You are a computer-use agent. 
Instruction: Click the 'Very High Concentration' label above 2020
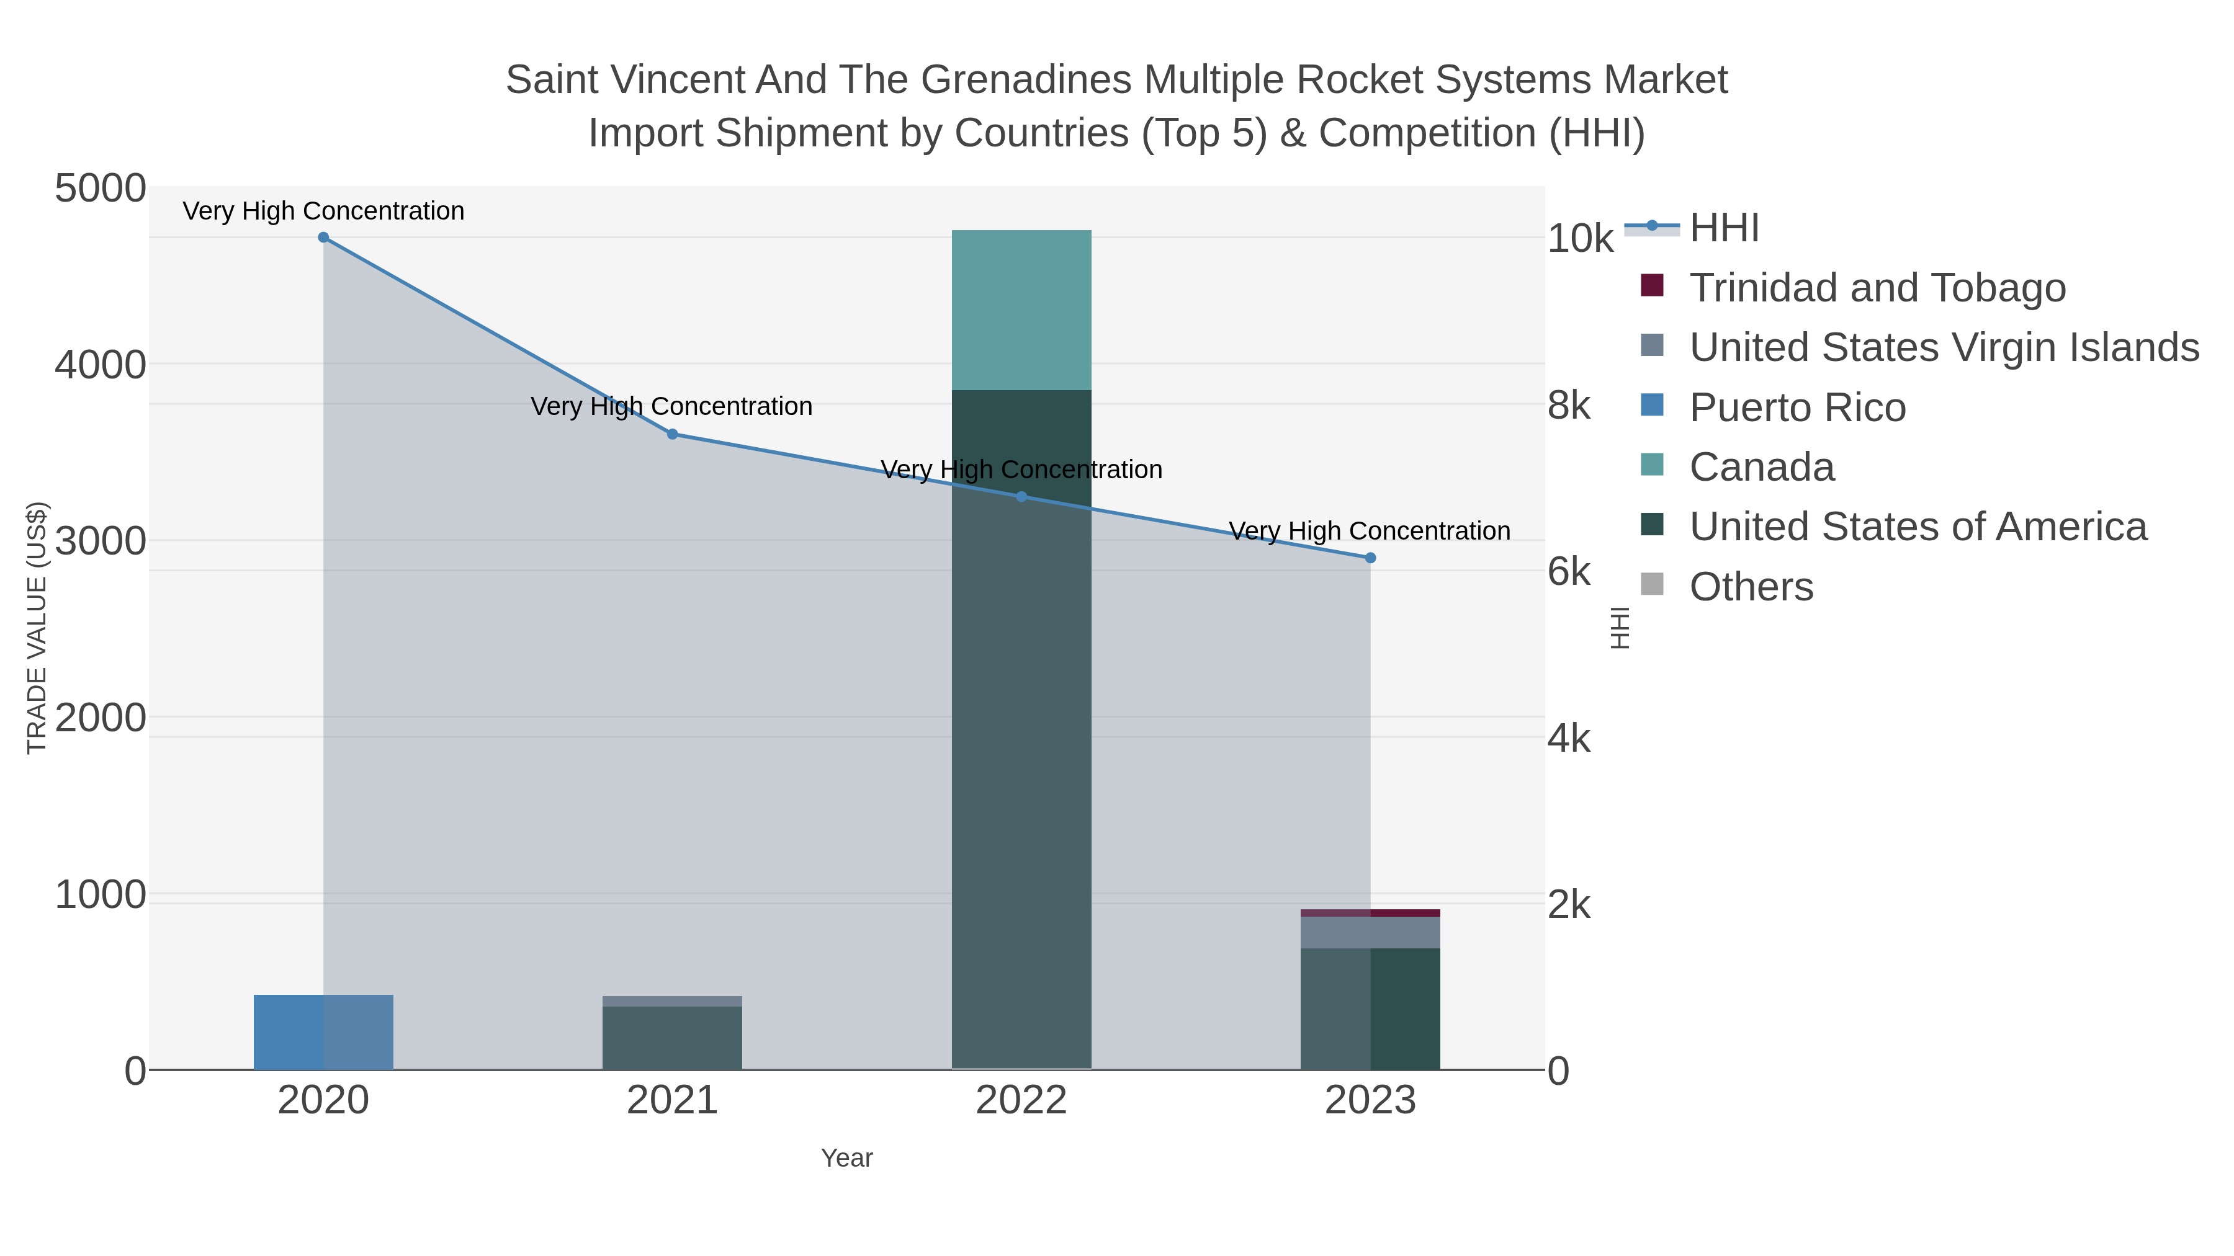tap(323, 212)
